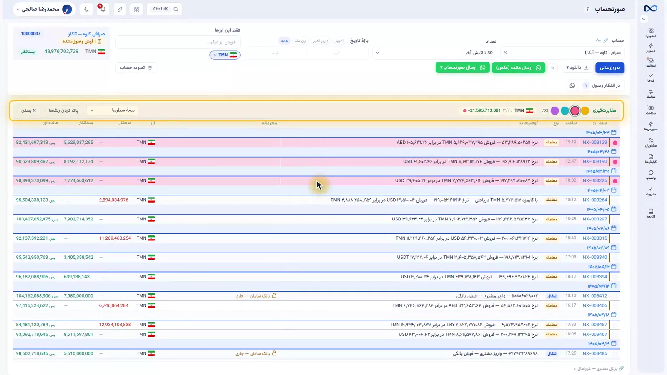Open document link NX-003264
Image resolution: width=667 pixels, height=375 pixels.
(595, 200)
